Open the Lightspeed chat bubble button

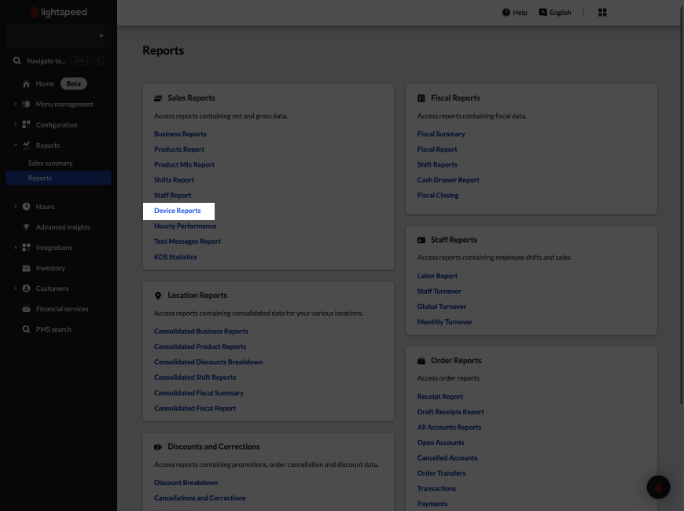click(x=658, y=487)
